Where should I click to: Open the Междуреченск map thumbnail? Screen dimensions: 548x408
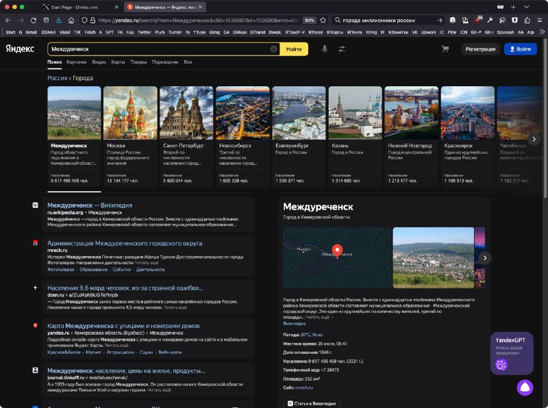point(337,258)
